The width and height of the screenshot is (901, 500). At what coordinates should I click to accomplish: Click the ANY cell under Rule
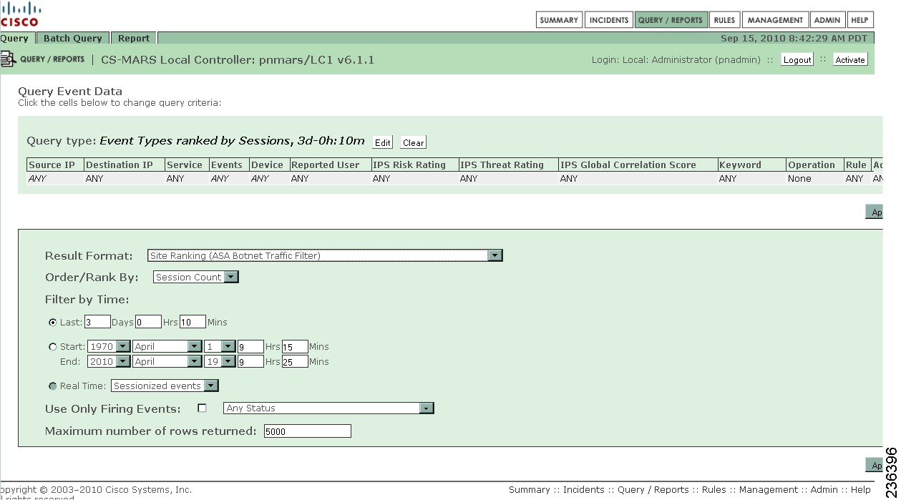tap(857, 179)
